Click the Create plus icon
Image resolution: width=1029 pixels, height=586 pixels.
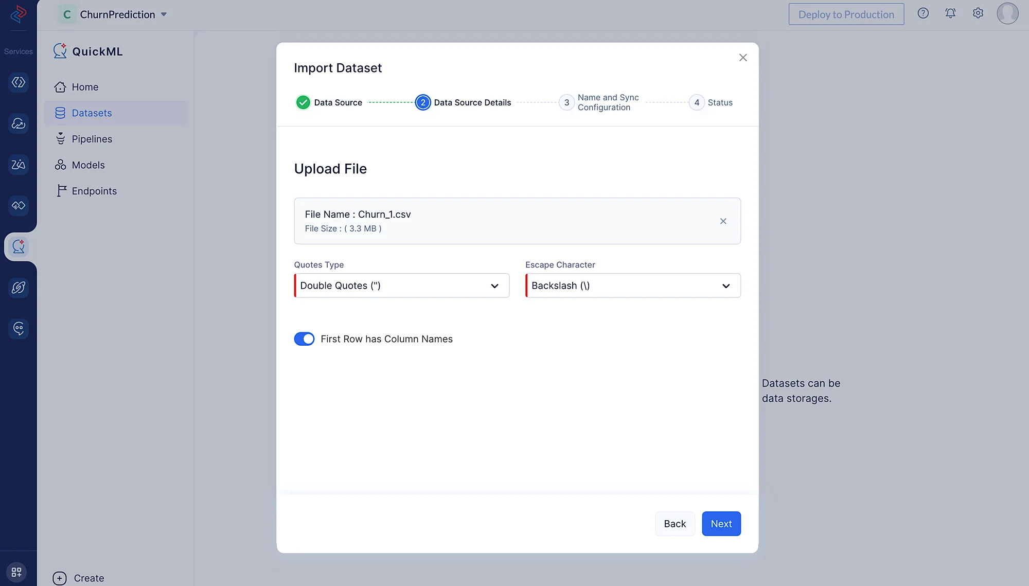[x=60, y=578]
